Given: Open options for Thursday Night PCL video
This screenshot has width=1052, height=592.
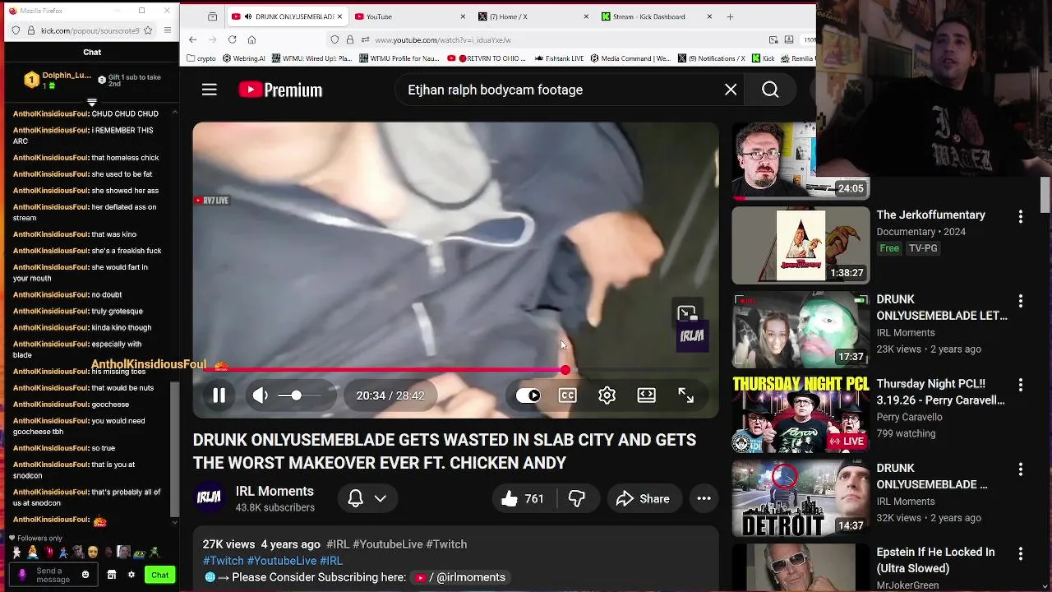Looking at the screenshot, I should pos(1021,385).
